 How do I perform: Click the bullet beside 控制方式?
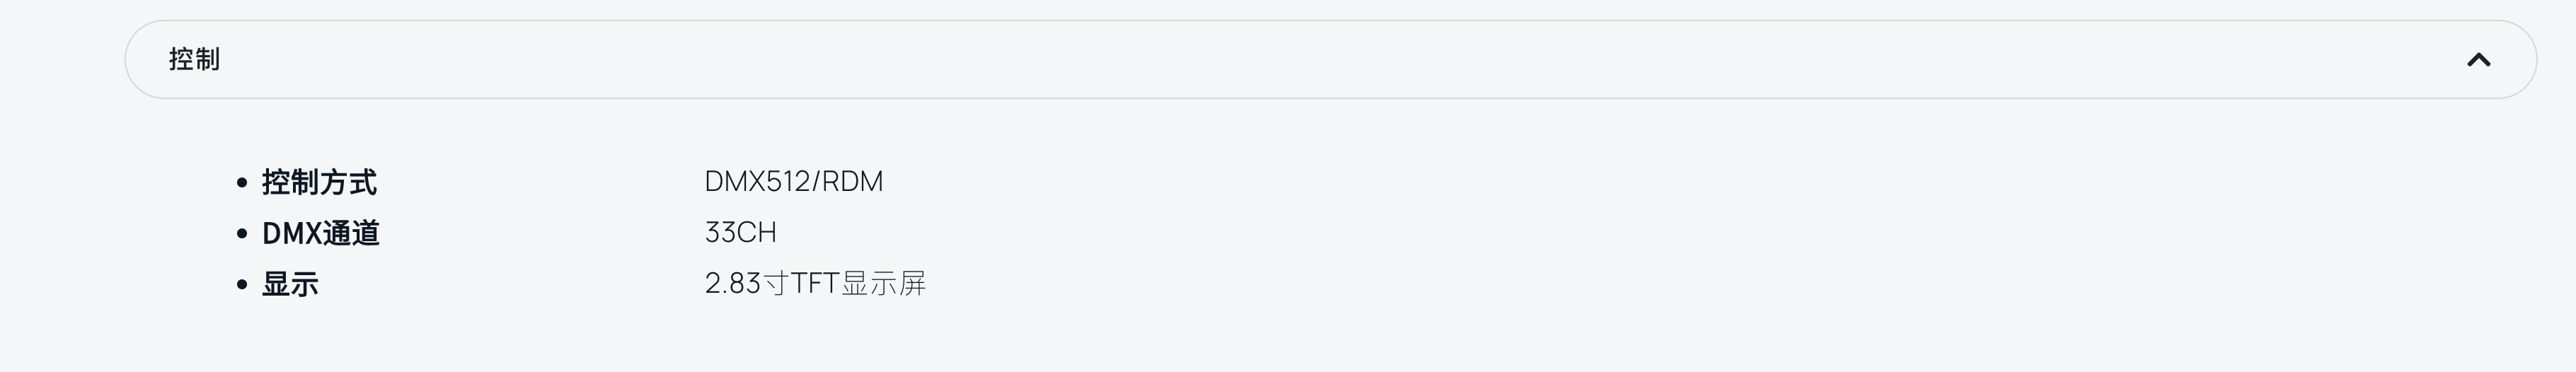[242, 183]
